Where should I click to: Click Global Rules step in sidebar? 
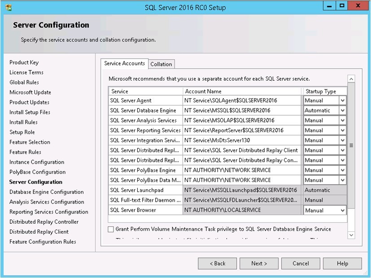[x=24, y=82]
